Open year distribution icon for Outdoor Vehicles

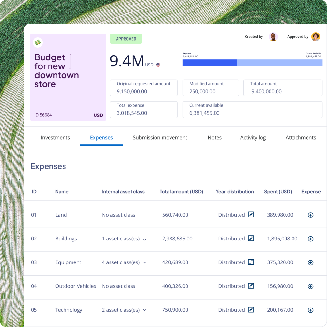coord(251,286)
